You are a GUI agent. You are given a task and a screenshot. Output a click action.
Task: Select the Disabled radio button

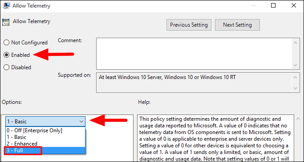[x=6, y=67]
